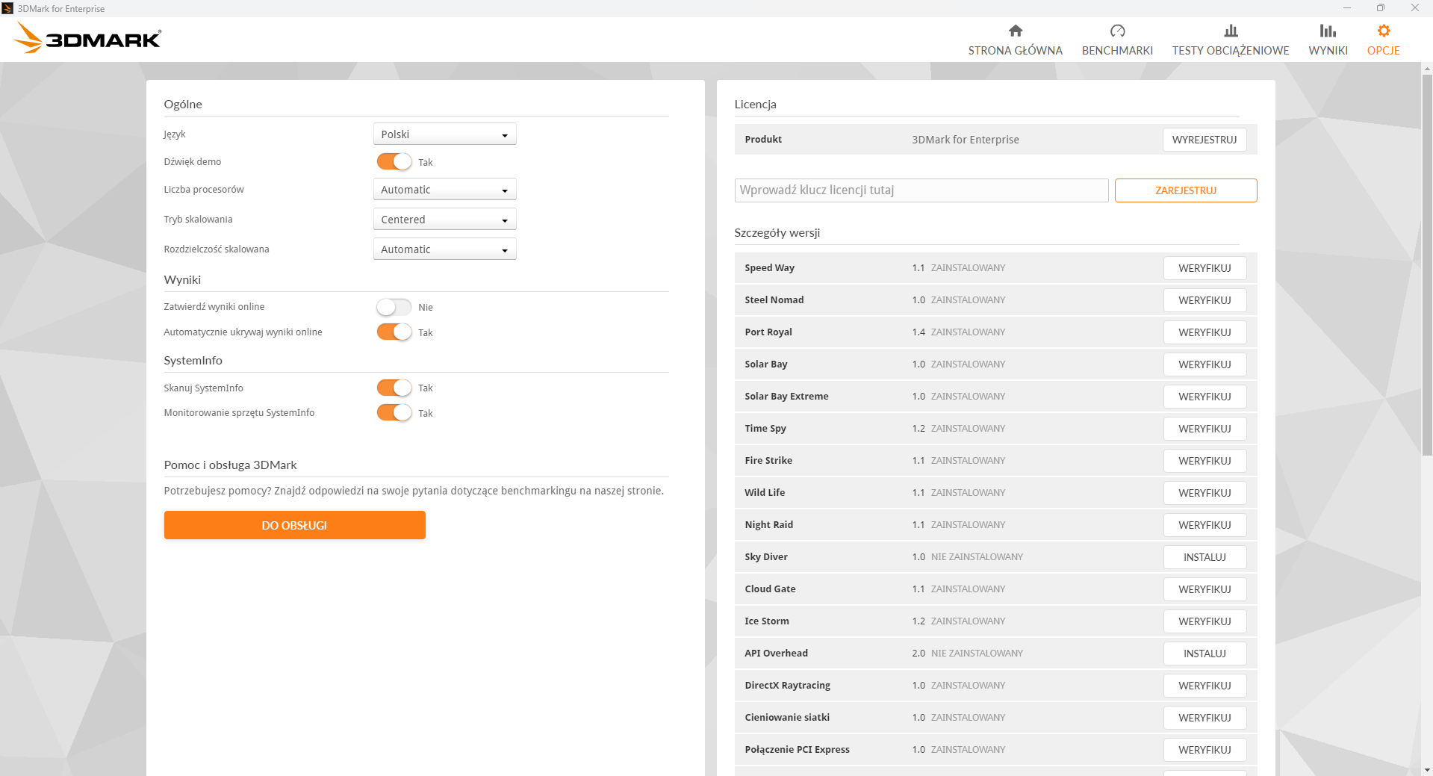Open the Język dropdown set to Polski
1433x776 pixels.
[x=444, y=134]
